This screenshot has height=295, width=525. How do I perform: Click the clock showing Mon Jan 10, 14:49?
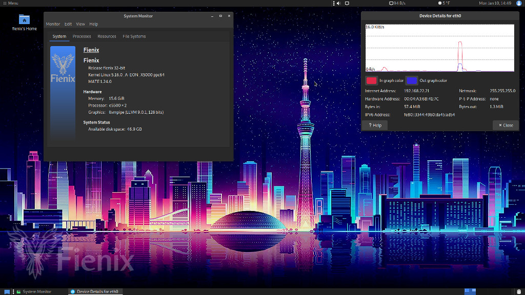coord(495,4)
